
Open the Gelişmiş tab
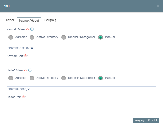pyautogui.click(x=50, y=20)
